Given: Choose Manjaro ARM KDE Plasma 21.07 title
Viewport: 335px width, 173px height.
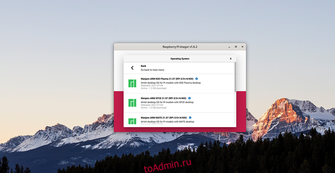Looking at the screenshot, I should coord(167,79).
